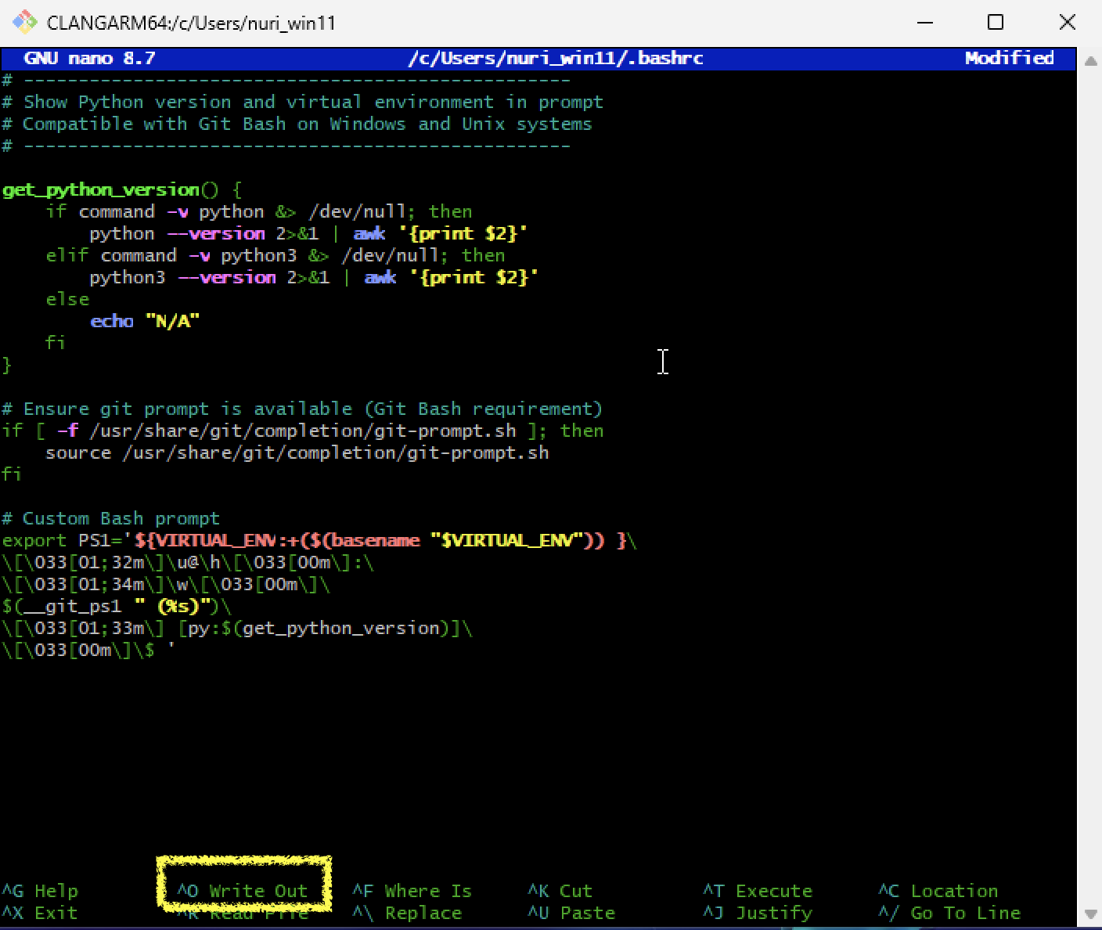Image resolution: width=1102 pixels, height=930 pixels.
Task: Click the scrollbar down arrow
Action: [1089, 914]
